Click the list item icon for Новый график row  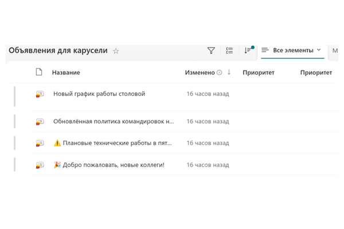(x=40, y=94)
